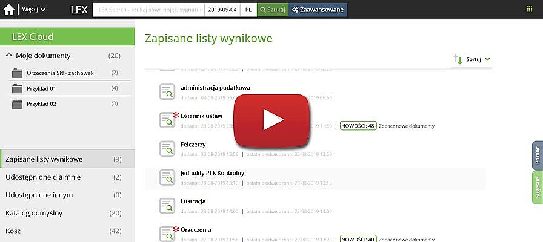The width and height of the screenshot is (543, 242).
Task: Open the Więcej dropdown menu
Action: tap(33, 10)
